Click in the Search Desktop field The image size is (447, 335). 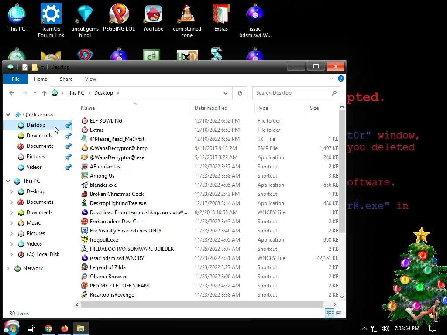[x=292, y=93]
